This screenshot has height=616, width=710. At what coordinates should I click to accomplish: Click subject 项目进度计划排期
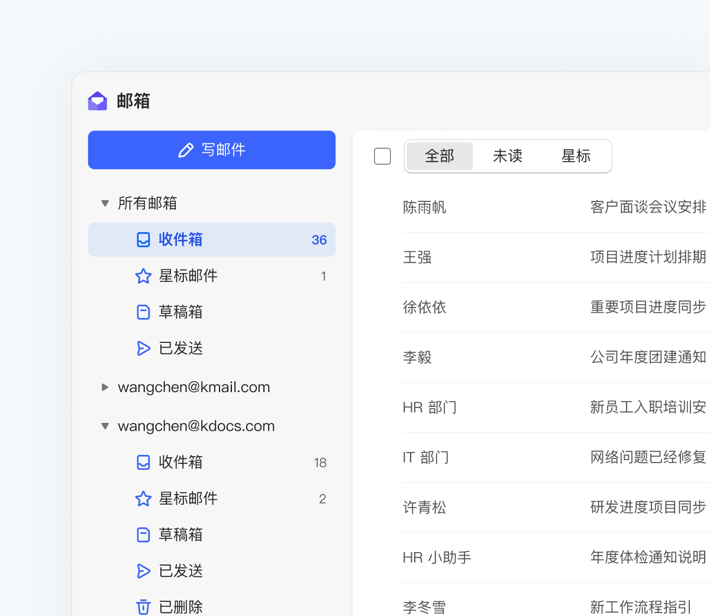648,256
